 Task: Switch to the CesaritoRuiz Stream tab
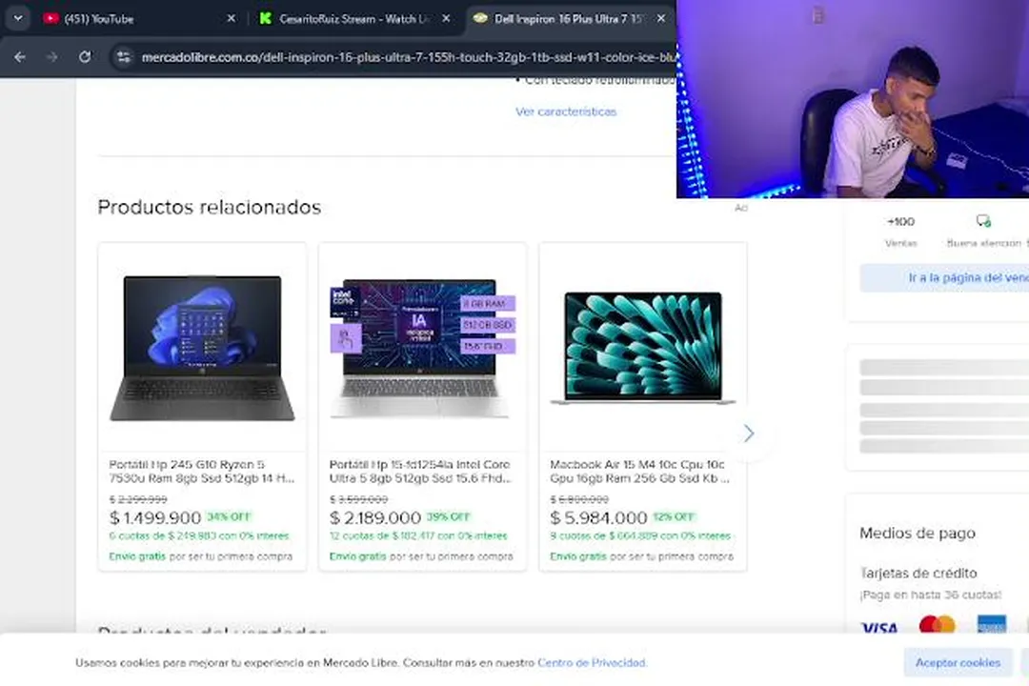(354, 19)
